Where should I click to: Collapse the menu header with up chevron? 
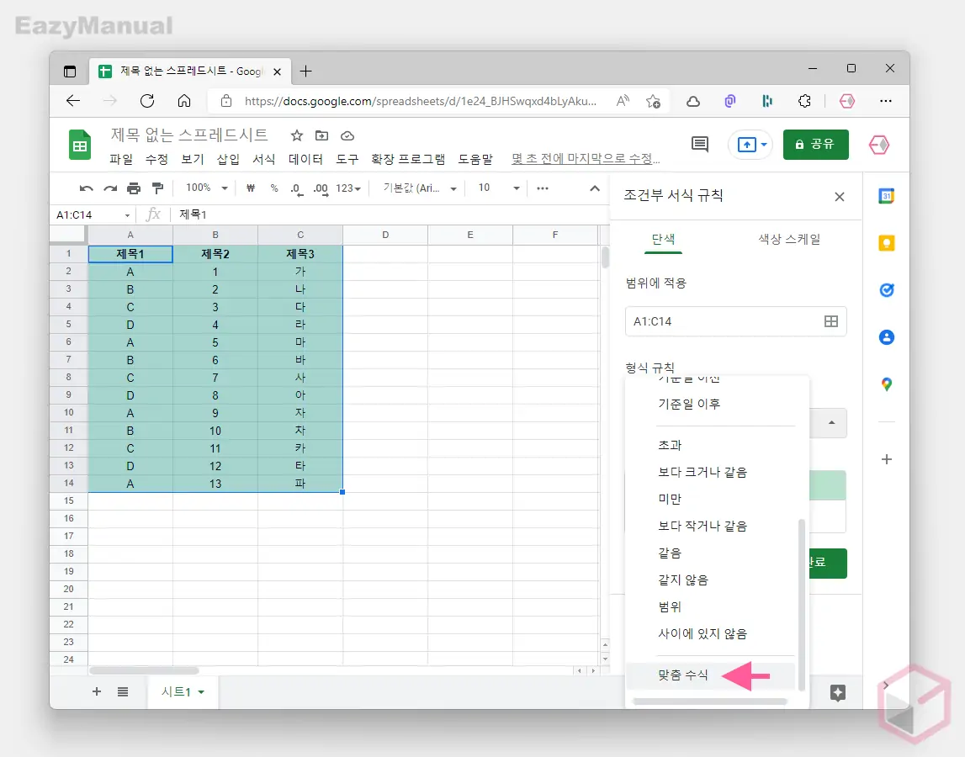tap(595, 188)
